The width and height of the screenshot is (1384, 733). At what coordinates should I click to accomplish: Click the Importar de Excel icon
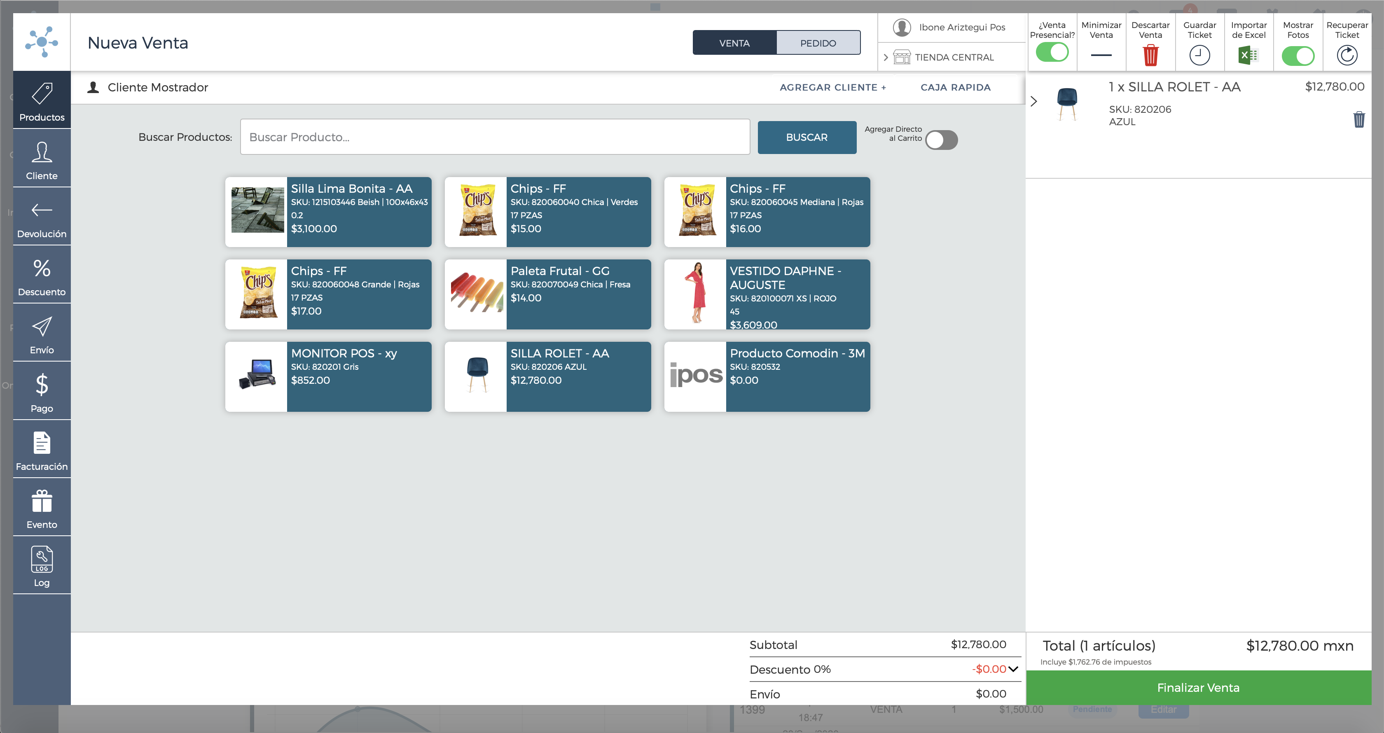tap(1248, 55)
